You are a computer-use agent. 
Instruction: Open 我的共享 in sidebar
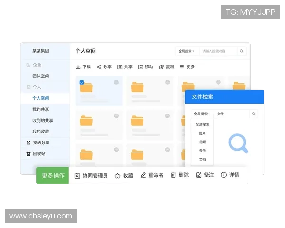(x=41, y=109)
